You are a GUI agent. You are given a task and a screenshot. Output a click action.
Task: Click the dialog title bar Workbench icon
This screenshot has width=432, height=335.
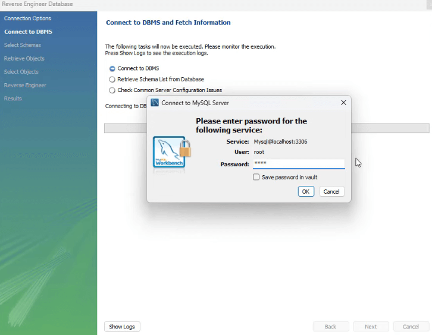[155, 103]
